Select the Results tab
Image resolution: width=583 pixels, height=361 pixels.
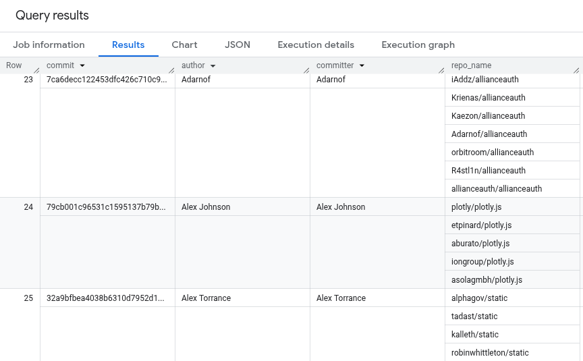click(128, 45)
